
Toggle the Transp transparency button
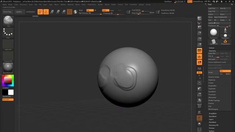click(x=199, y=112)
